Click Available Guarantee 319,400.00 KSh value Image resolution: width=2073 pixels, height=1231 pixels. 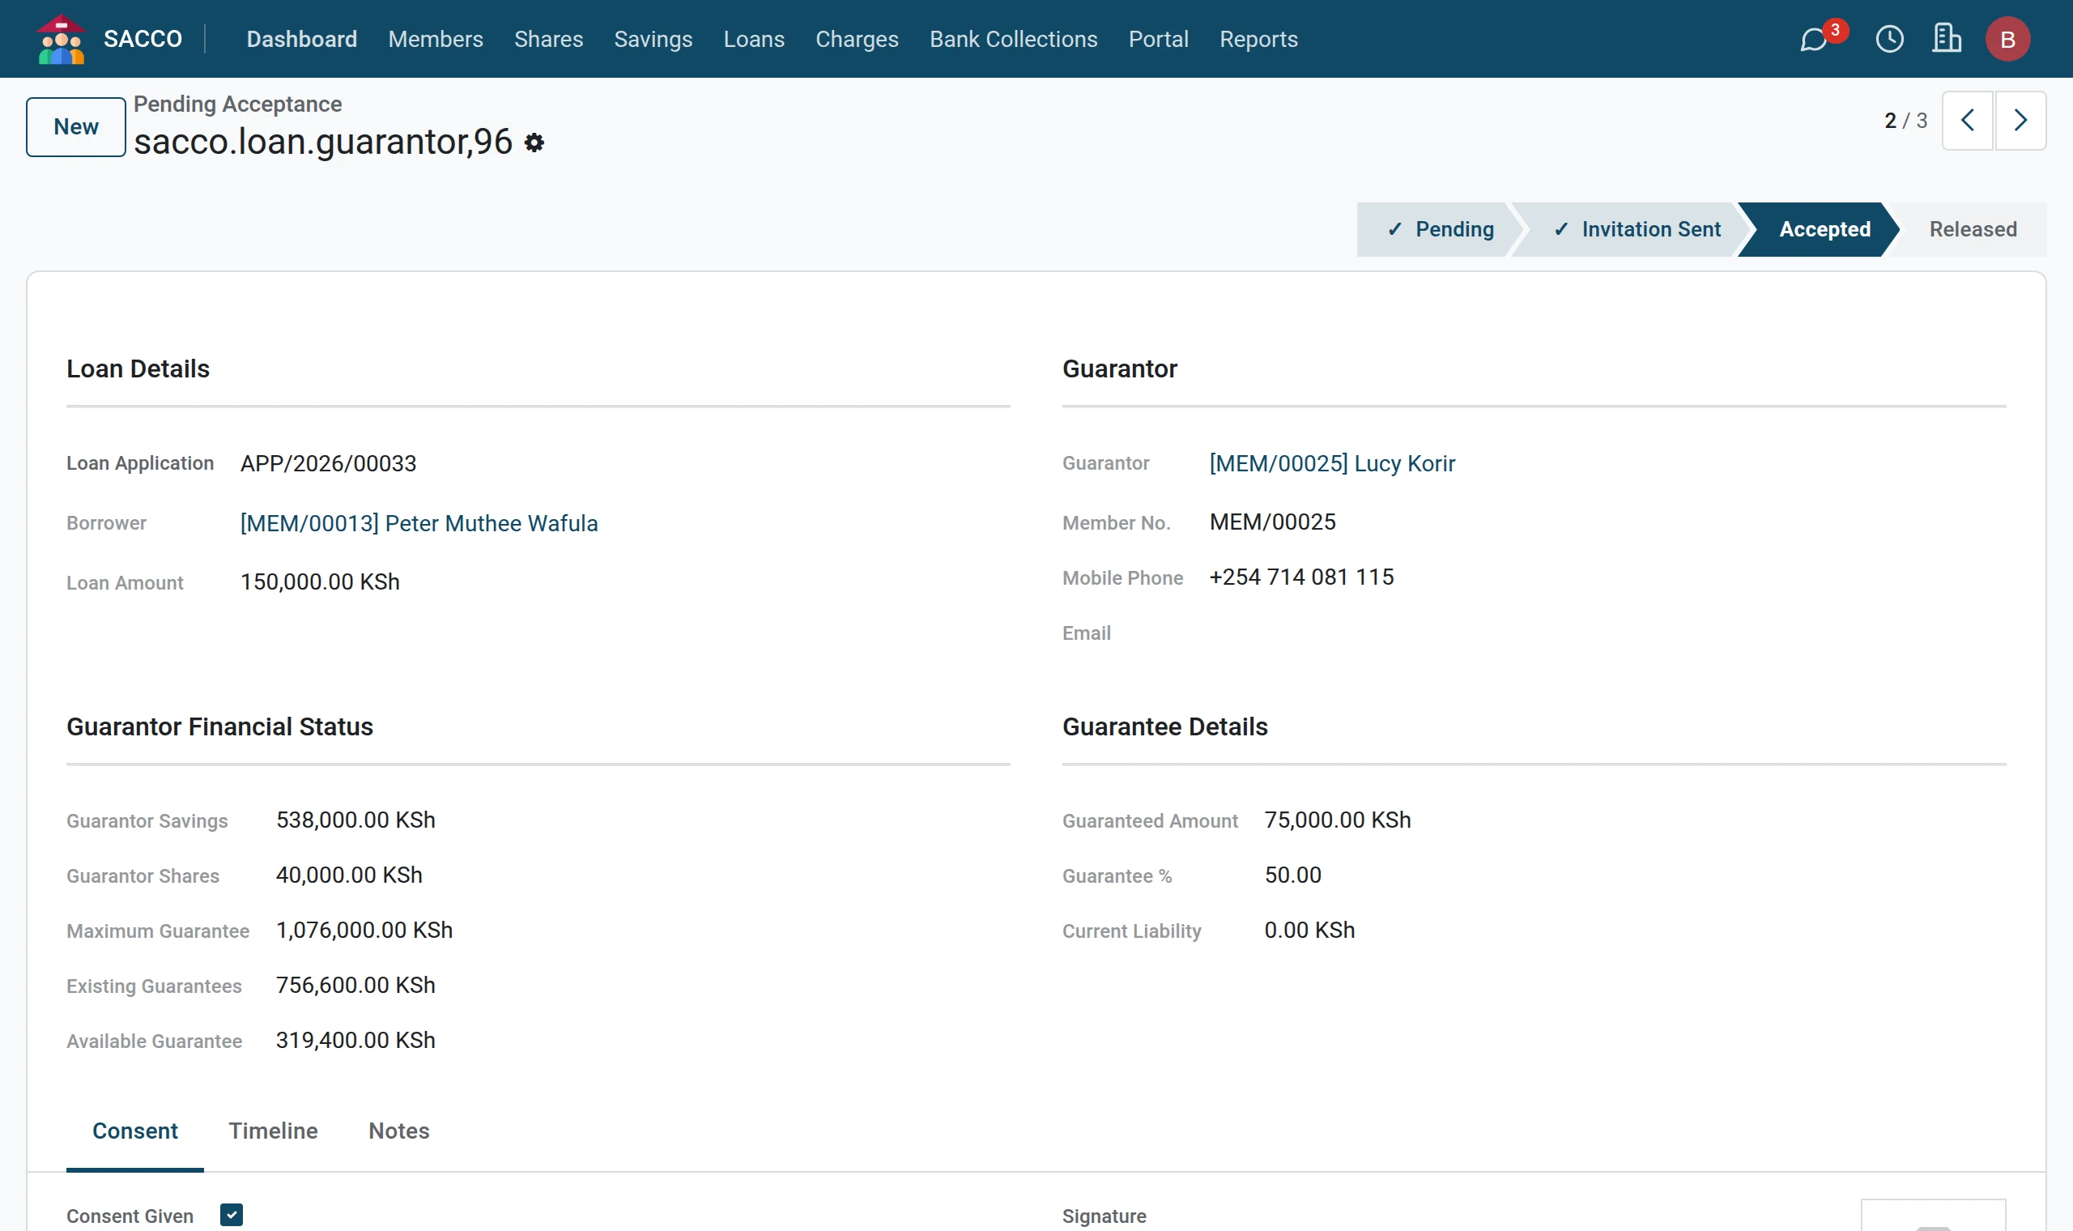(355, 1039)
